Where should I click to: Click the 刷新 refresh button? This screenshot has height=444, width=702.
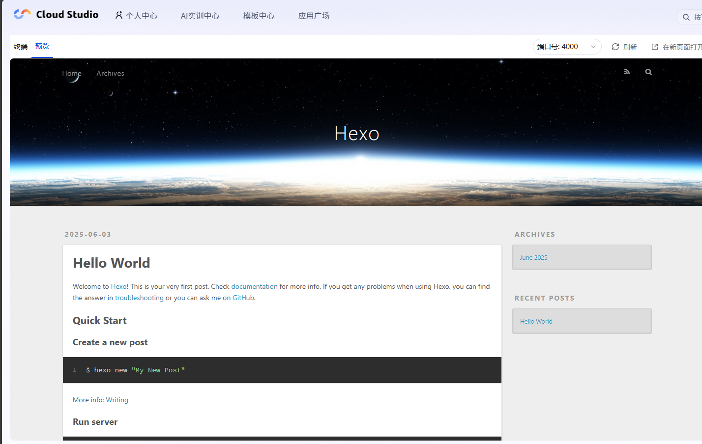click(624, 47)
